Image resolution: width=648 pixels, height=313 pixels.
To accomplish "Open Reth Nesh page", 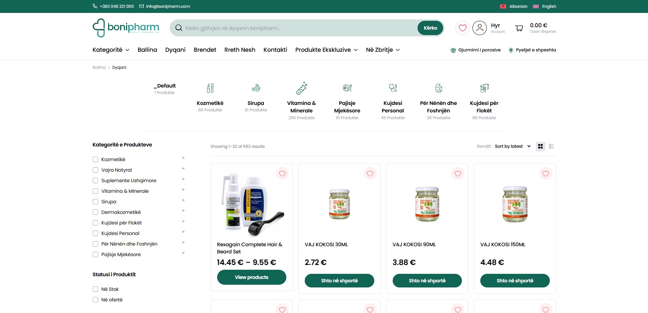I will (x=240, y=50).
